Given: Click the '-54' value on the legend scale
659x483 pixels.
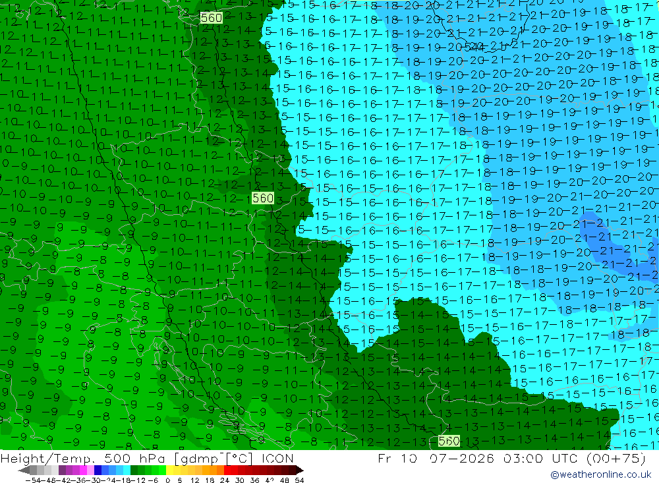Looking at the screenshot, I should point(33,480).
